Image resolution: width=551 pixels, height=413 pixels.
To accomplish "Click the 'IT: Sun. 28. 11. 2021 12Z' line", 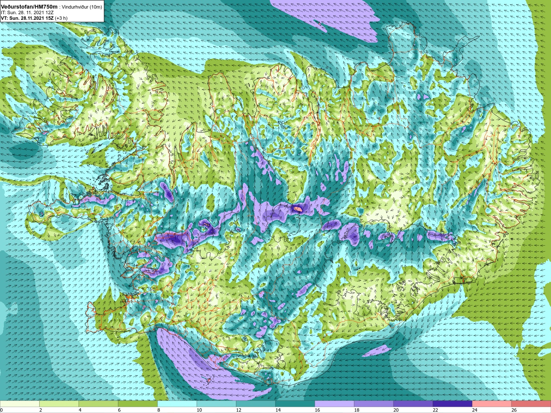I will [27, 13].
